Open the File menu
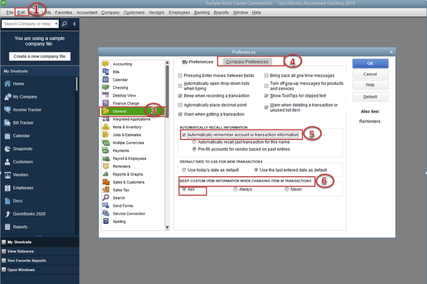 (x=10, y=12)
